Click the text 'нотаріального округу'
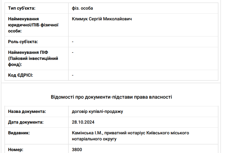The width and height of the screenshot is (227, 153). [94, 139]
